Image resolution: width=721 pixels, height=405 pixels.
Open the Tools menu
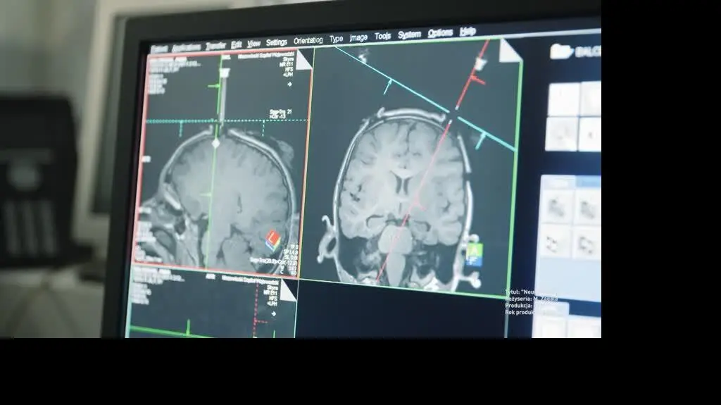point(382,36)
